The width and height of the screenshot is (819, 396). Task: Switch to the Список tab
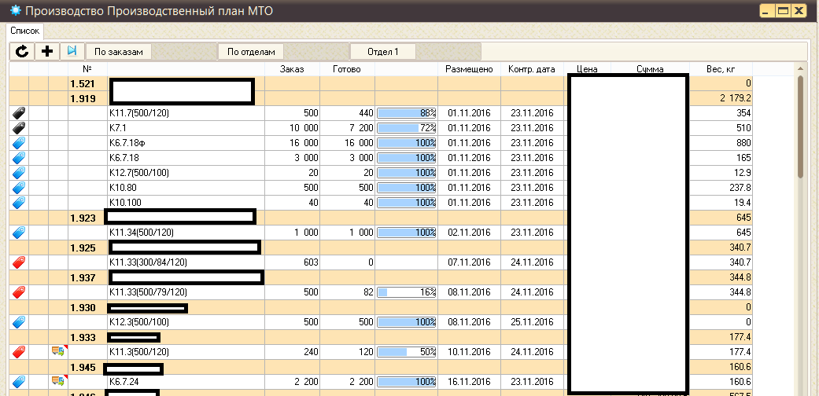click(x=25, y=31)
